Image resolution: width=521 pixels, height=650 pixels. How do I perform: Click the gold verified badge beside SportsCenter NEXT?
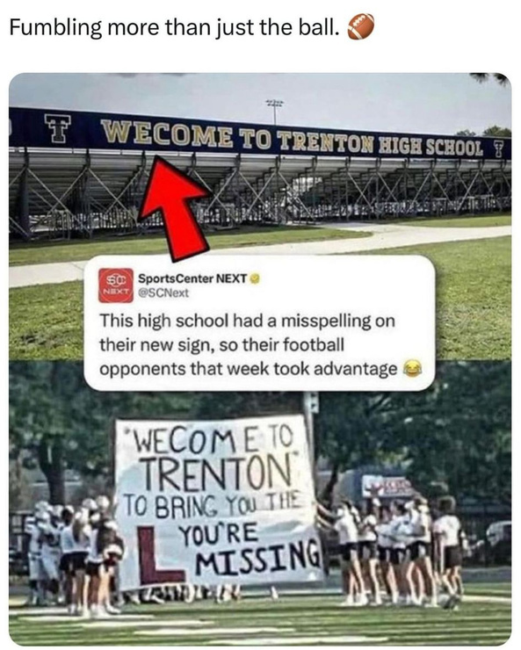coord(256,278)
